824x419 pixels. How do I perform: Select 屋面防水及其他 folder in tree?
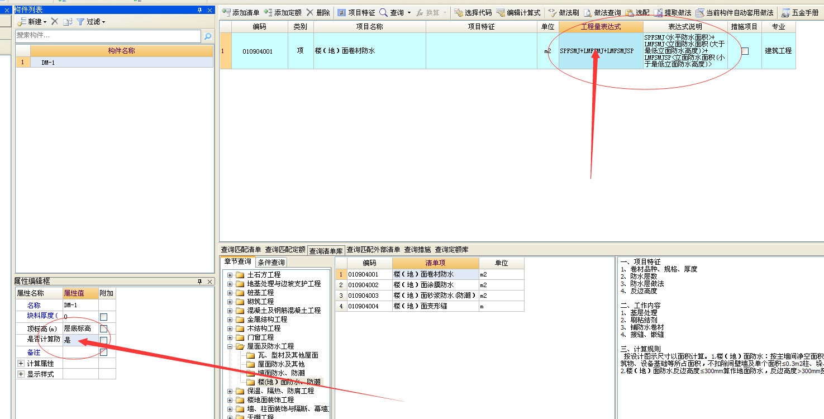point(281,364)
